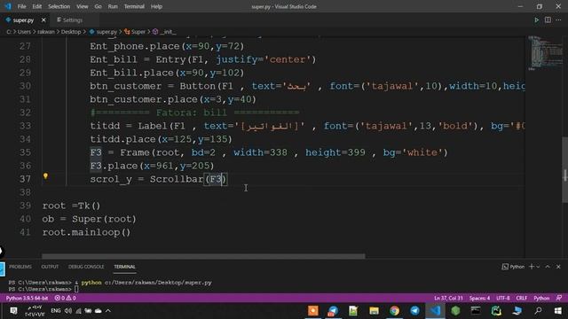Image resolution: width=568 pixels, height=319 pixels.
Task: Change CRLF end of line sequence
Action: [522, 298]
